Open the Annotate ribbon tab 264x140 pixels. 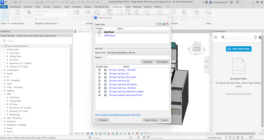(77, 7)
